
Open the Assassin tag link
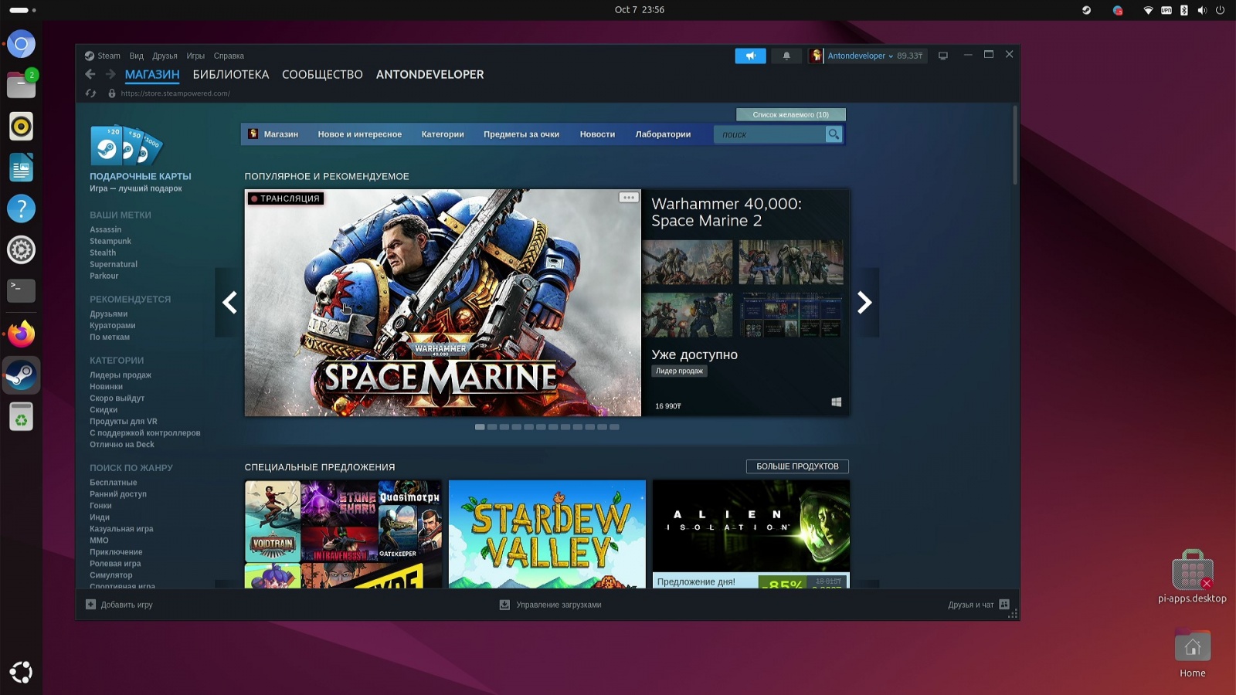(x=105, y=229)
